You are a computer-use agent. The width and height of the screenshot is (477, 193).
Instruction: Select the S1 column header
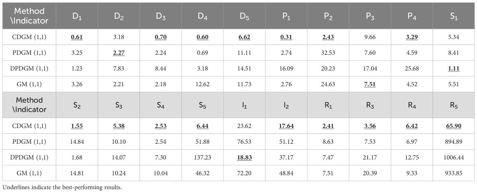point(453,16)
